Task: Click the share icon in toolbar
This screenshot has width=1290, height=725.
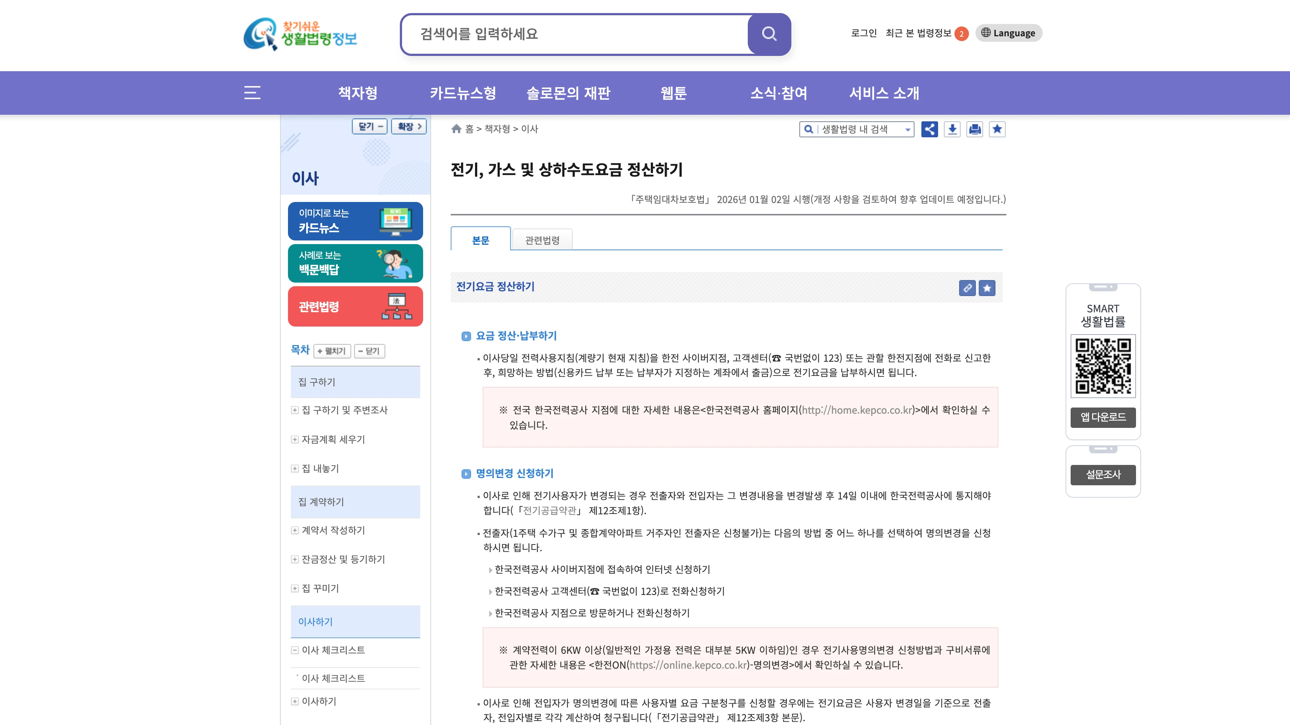Action: coord(929,129)
